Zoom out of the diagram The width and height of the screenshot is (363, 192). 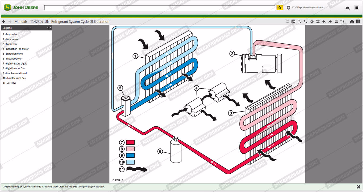pos(305,22)
